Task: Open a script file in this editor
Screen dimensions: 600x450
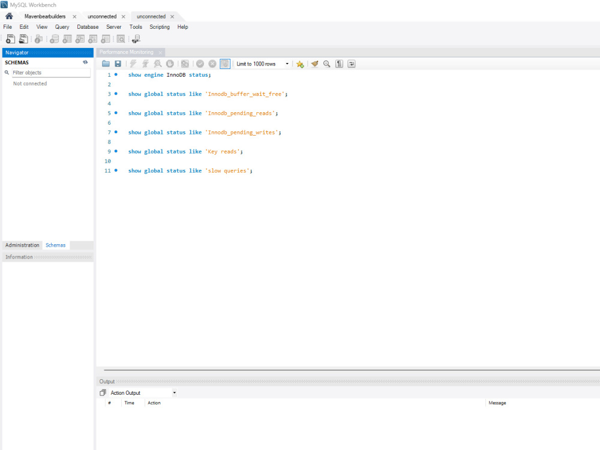Action: tap(106, 64)
